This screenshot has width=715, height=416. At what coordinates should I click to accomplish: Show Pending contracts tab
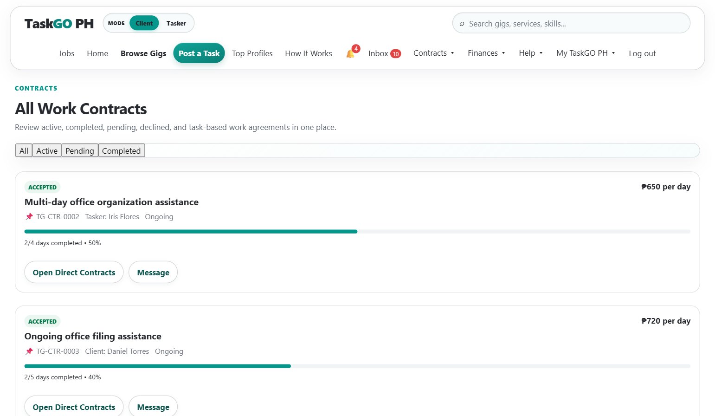pos(80,150)
